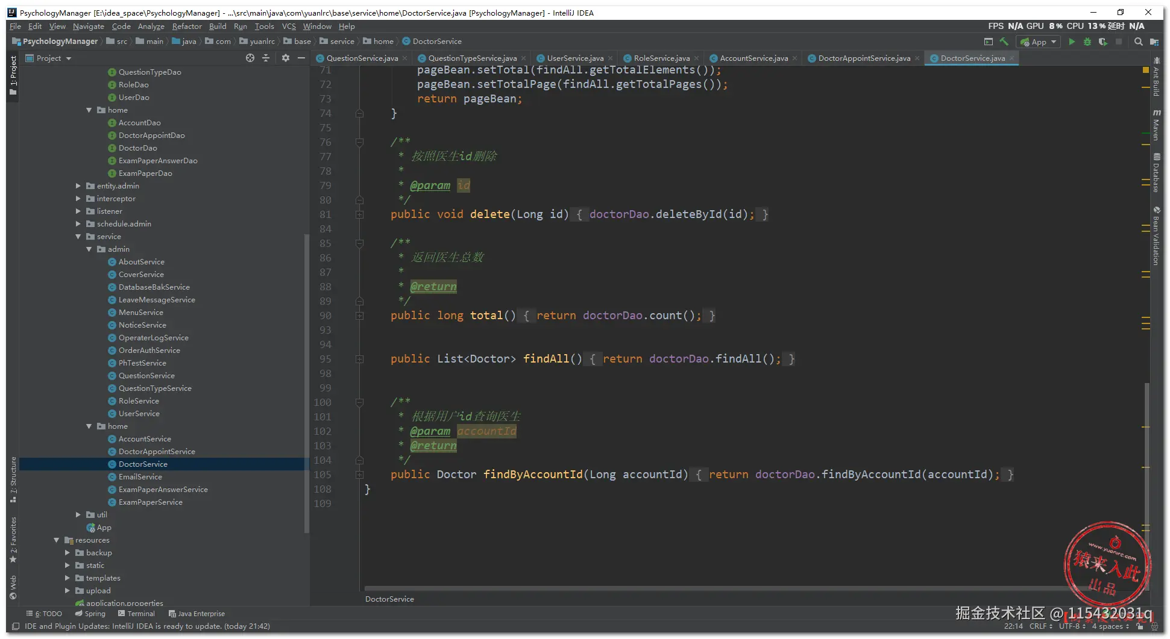This screenshot has height=639, width=1170.
Task: Collapse the admin package under service
Action: click(x=89, y=249)
